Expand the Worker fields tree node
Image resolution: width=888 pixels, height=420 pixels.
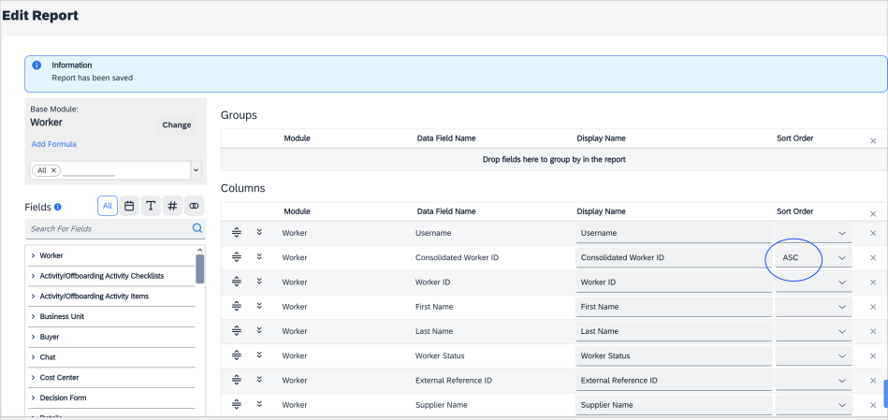[x=33, y=256]
